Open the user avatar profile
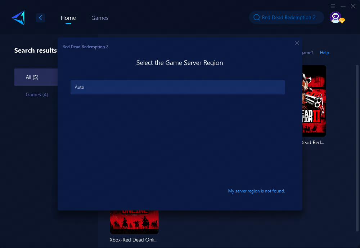The image size is (360, 248). coord(335,17)
